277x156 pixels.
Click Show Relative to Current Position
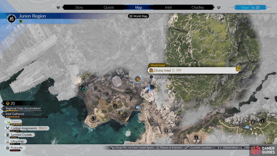(173, 77)
